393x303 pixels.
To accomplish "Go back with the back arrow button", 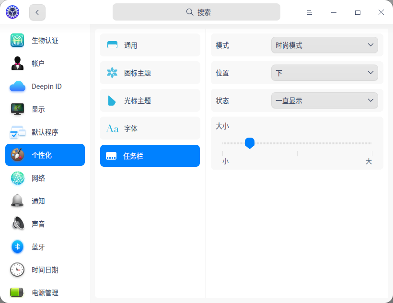I will point(37,12).
